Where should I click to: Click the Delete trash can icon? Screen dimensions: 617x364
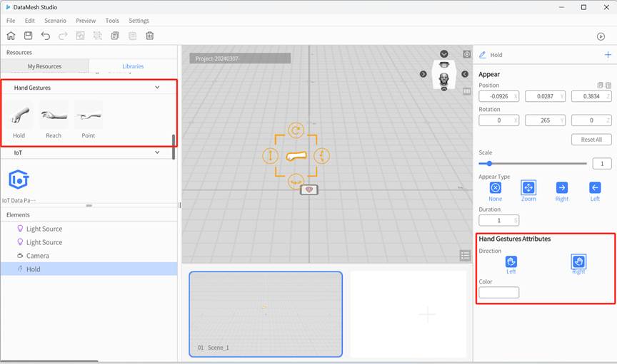149,36
